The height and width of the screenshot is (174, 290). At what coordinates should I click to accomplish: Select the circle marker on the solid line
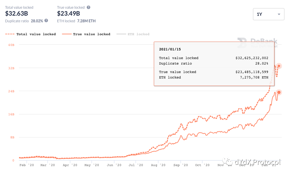click(279, 92)
